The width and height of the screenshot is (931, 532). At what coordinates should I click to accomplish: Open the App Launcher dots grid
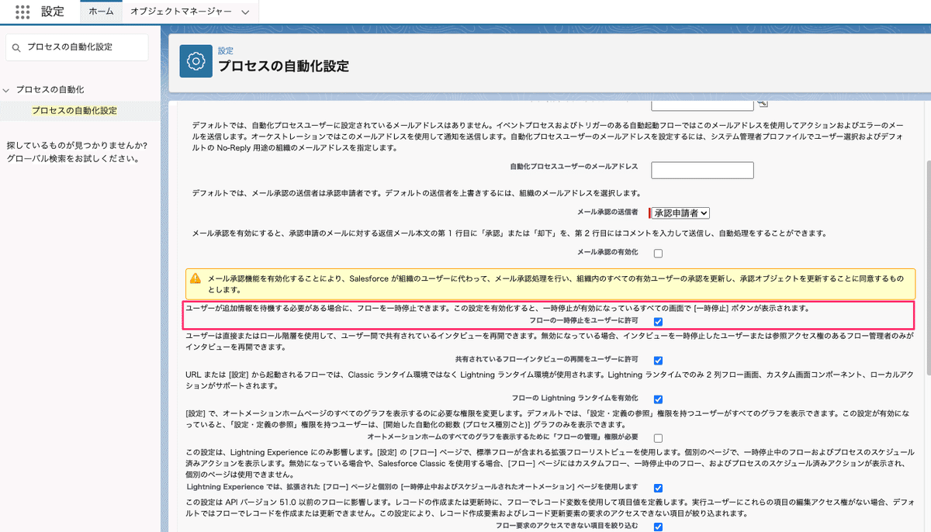(x=22, y=12)
